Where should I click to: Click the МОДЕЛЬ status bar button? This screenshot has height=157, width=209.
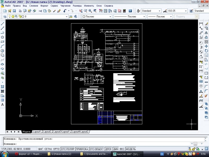coord(131,149)
